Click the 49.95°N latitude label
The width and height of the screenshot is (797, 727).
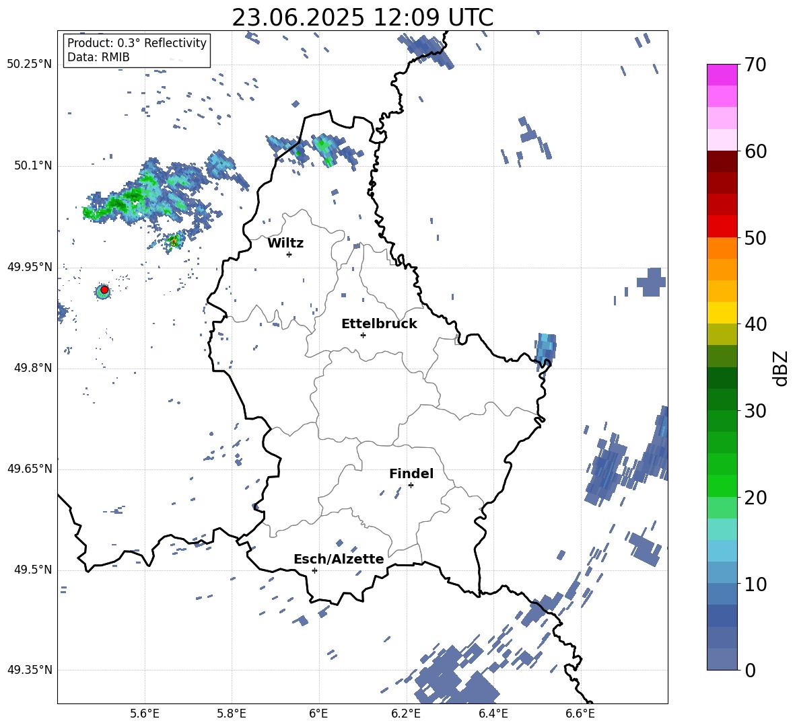tap(30, 266)
